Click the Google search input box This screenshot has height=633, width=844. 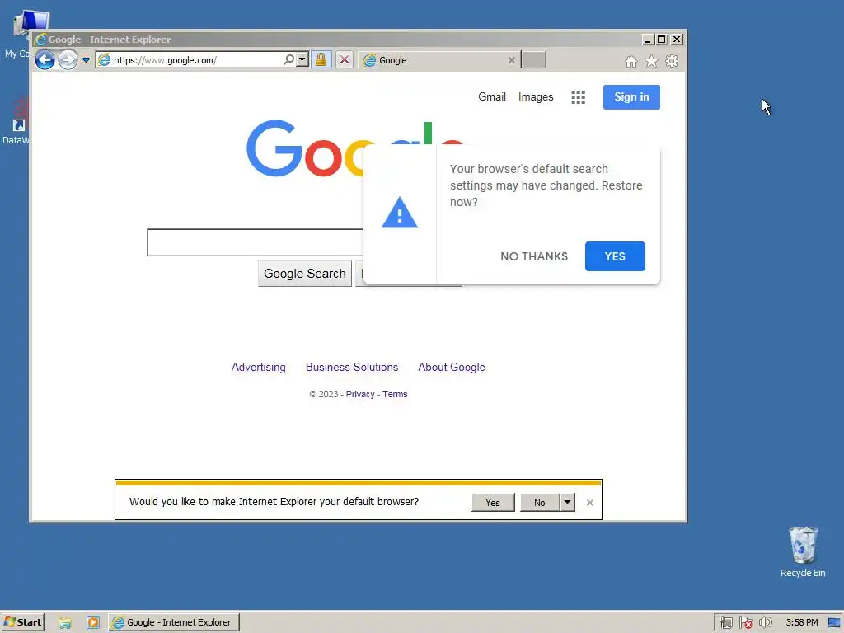(256, 242)
